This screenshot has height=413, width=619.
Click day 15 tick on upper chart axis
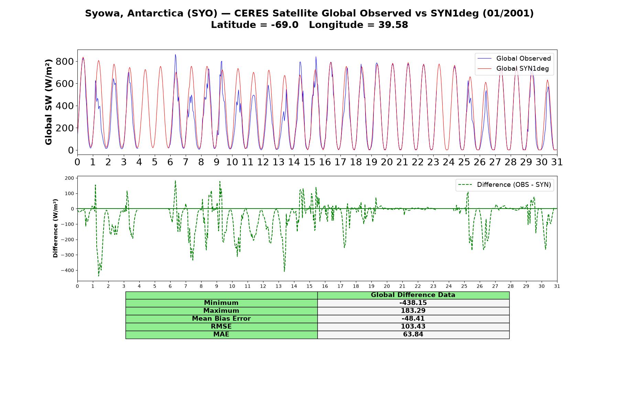309,162
